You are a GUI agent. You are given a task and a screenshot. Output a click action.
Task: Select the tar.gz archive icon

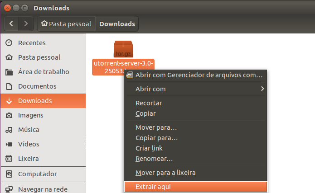[123, 49]
